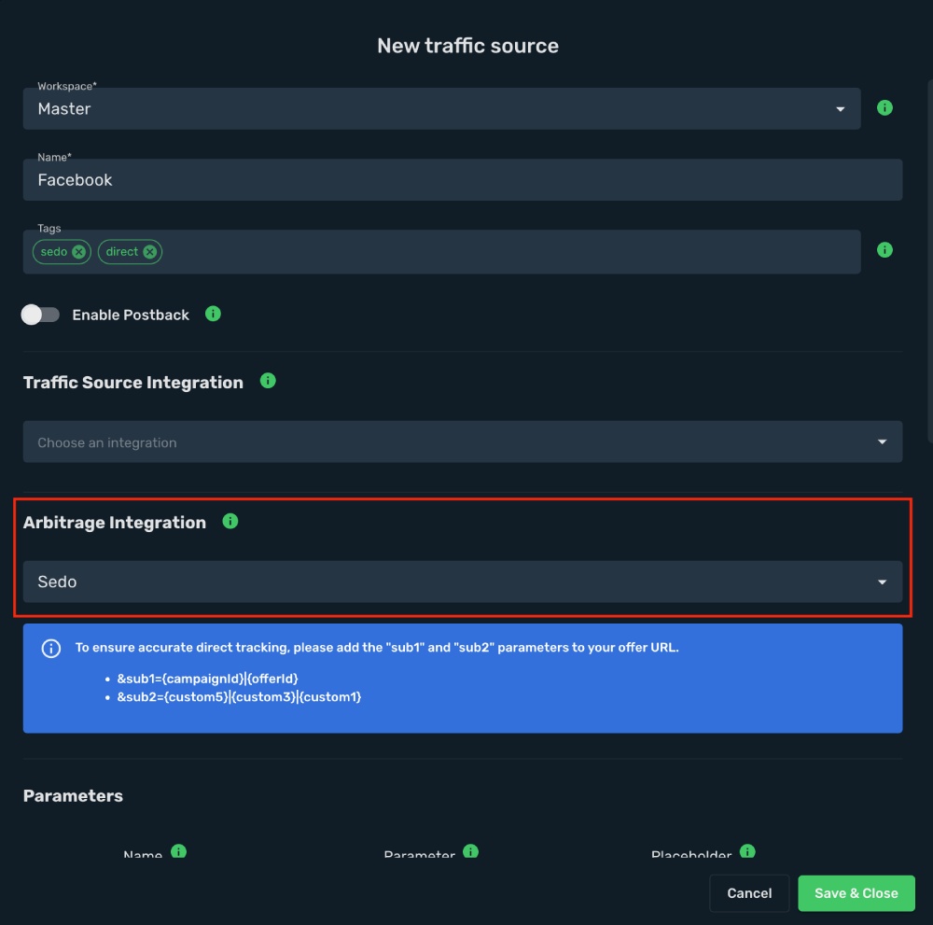Click the info circle in blue notice
Screen dimensions: 933x925
coord(51,648)
